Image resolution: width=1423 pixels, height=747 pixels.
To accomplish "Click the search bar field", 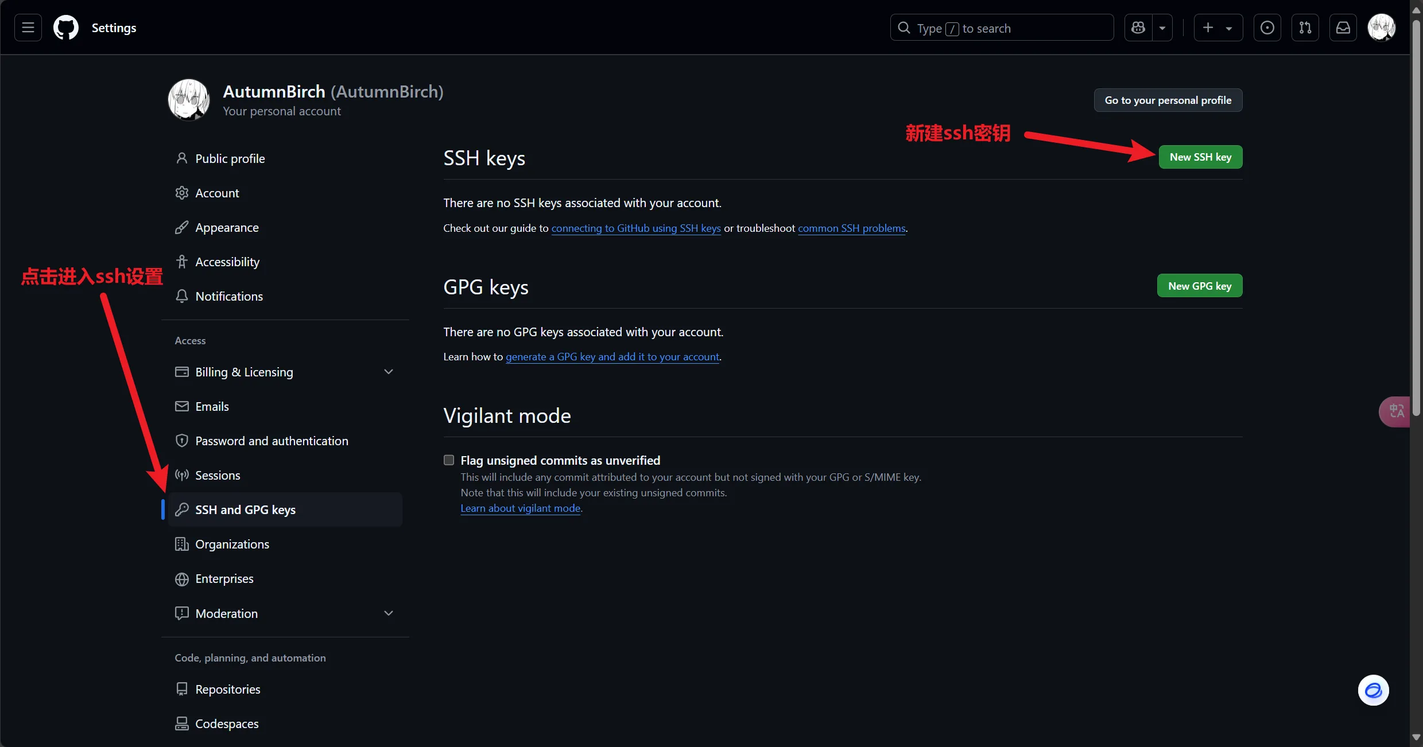I will coord(1002,28).
